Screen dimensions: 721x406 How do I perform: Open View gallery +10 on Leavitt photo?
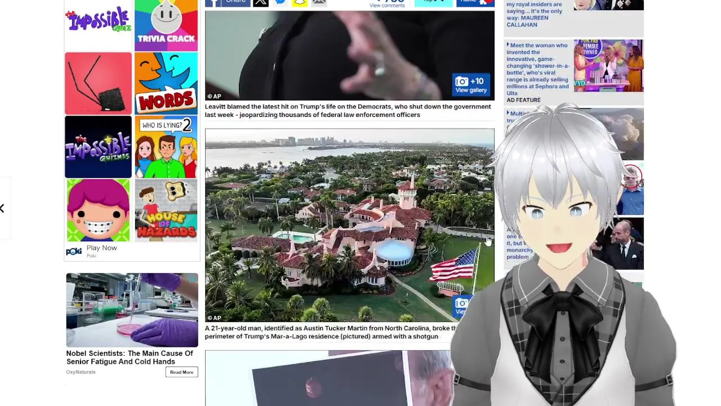click(x=471, y=85)
